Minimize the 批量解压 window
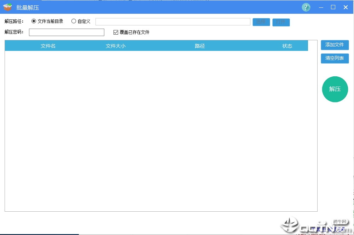This screenshot has height=235, width=354. pyautogui.click(x=321, y=7)
